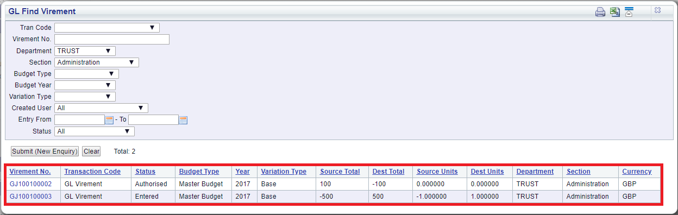The width and height of the screenshot is (678, 215).
Task: Sort by Status column header
Action: coord(145,172)
